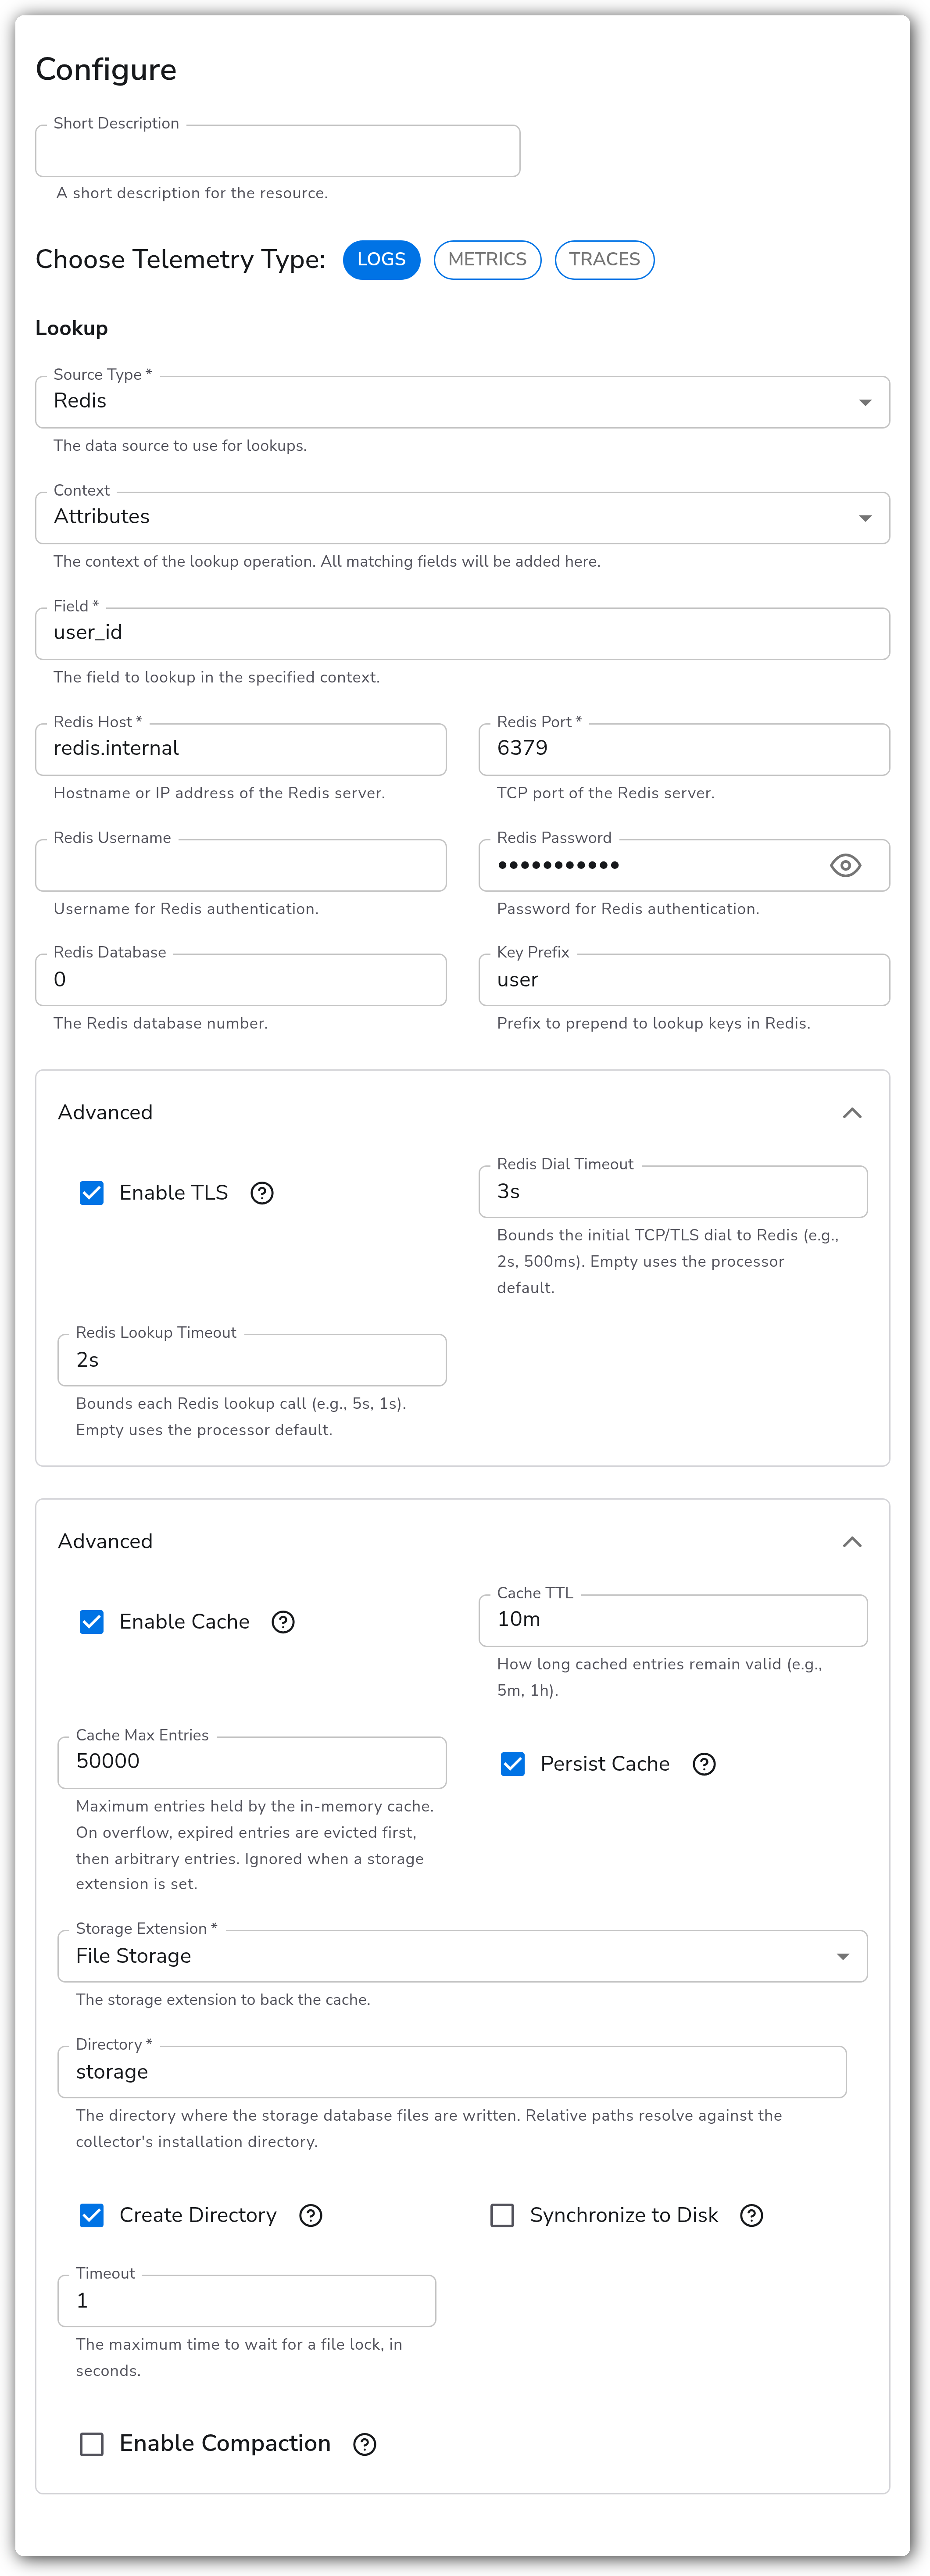Click 'The data source to use for lookups.' text
This screenshot has width=930, height=2576.
(180, 446)
